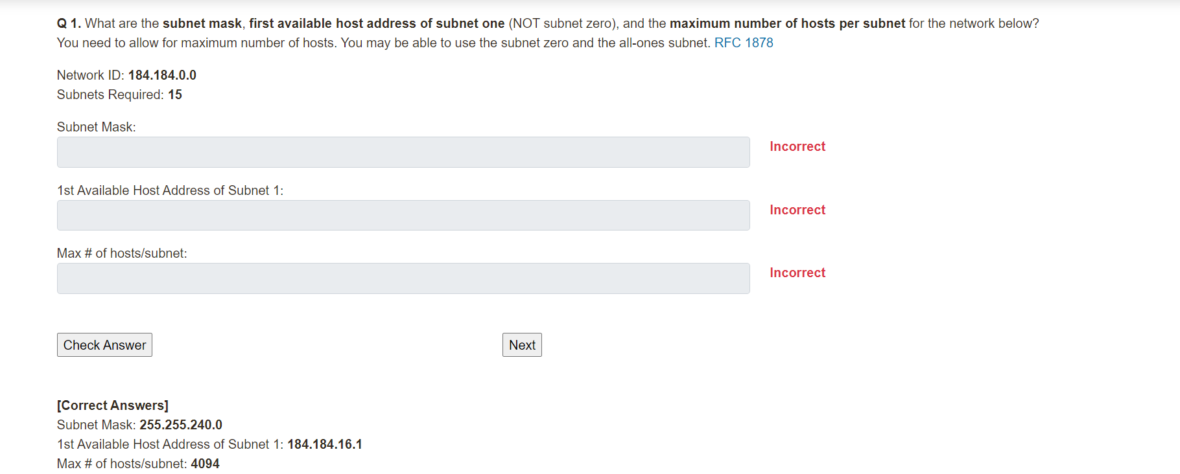Click the correct subnet mask 255.255.240.0
The image size is (1180, 474).
point(181,425)
